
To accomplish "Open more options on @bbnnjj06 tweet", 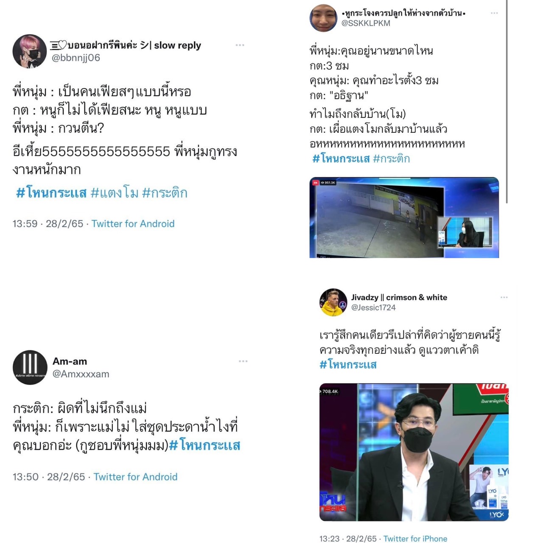I will pyautogui.click(x=240, y=45).
